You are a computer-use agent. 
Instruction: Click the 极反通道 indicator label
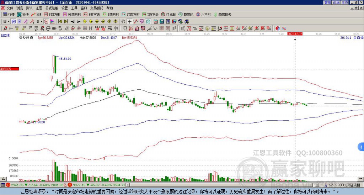26,37
